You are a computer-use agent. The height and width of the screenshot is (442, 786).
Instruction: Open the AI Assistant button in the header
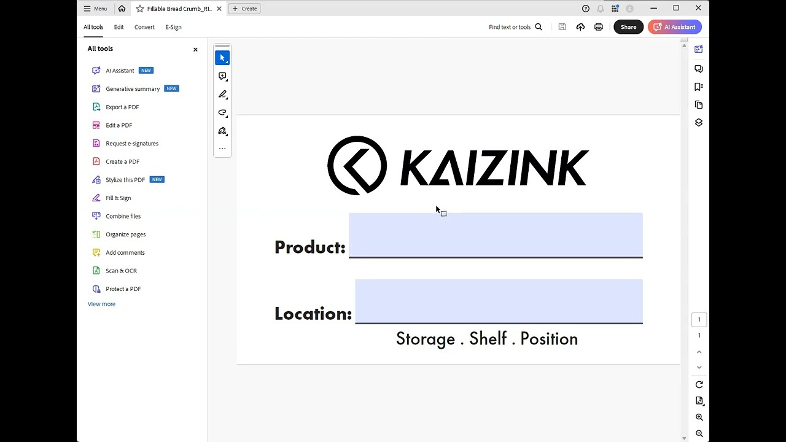(674, 27)
